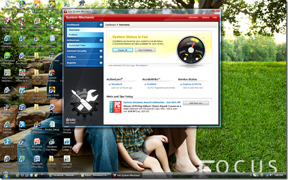Expand the Internet Security sidebar section

point(101,51)
